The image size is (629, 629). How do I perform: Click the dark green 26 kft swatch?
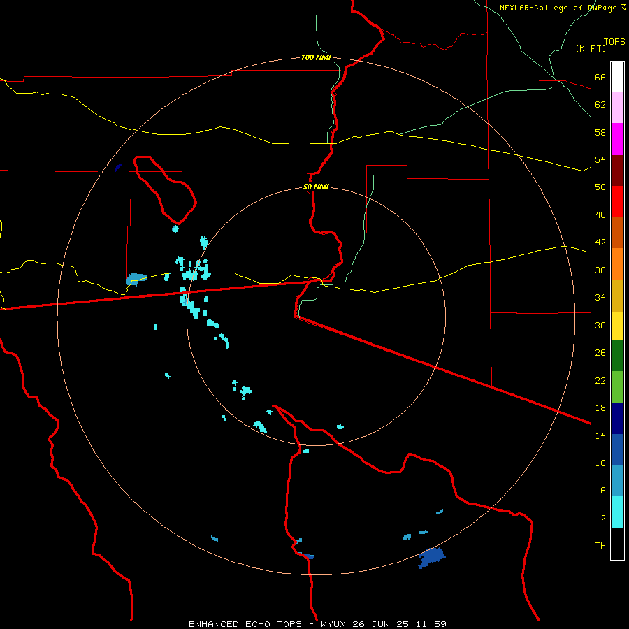[617, 356]
